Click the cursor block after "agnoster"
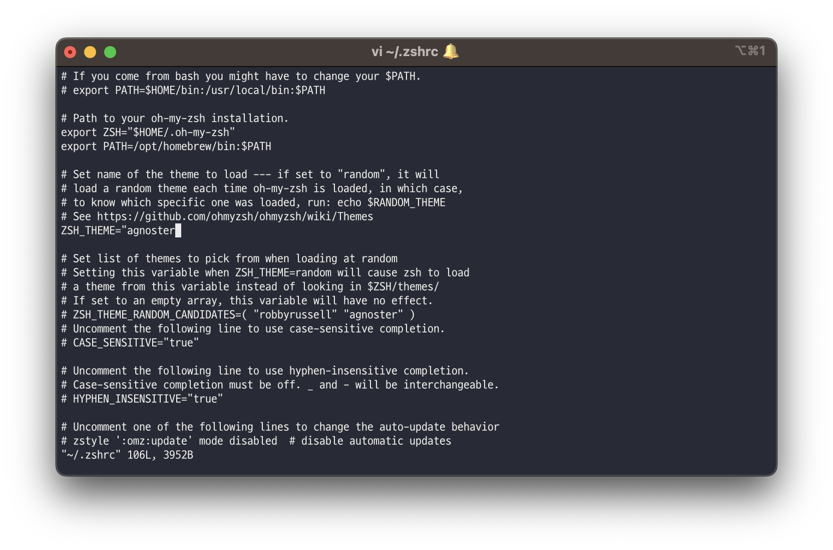This screenshot has height=550, width=833. [178, 230]
